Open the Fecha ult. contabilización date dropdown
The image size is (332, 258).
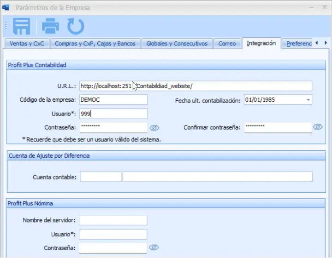click(308, 100)
